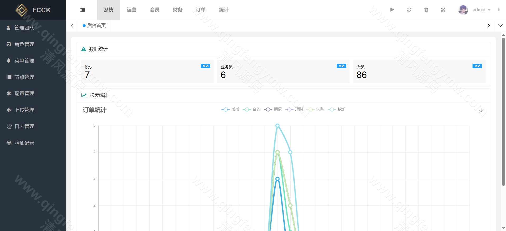Click the play icon in top toolbar
The width and height of the screenshot is (506, 231).
[x=392, y=10]
